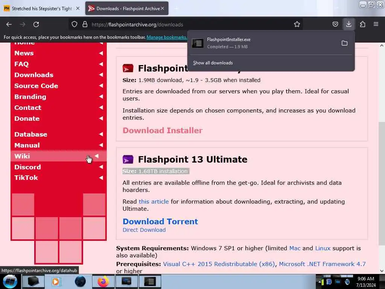This screenshot has width=385, height=289.
Task: Click the Direct Download link
Action: click(x=144, y=230)
